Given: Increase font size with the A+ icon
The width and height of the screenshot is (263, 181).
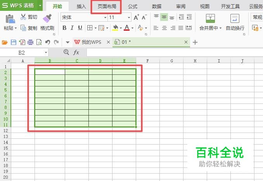Looking at the screenshot, I should (x=137, y=17).
